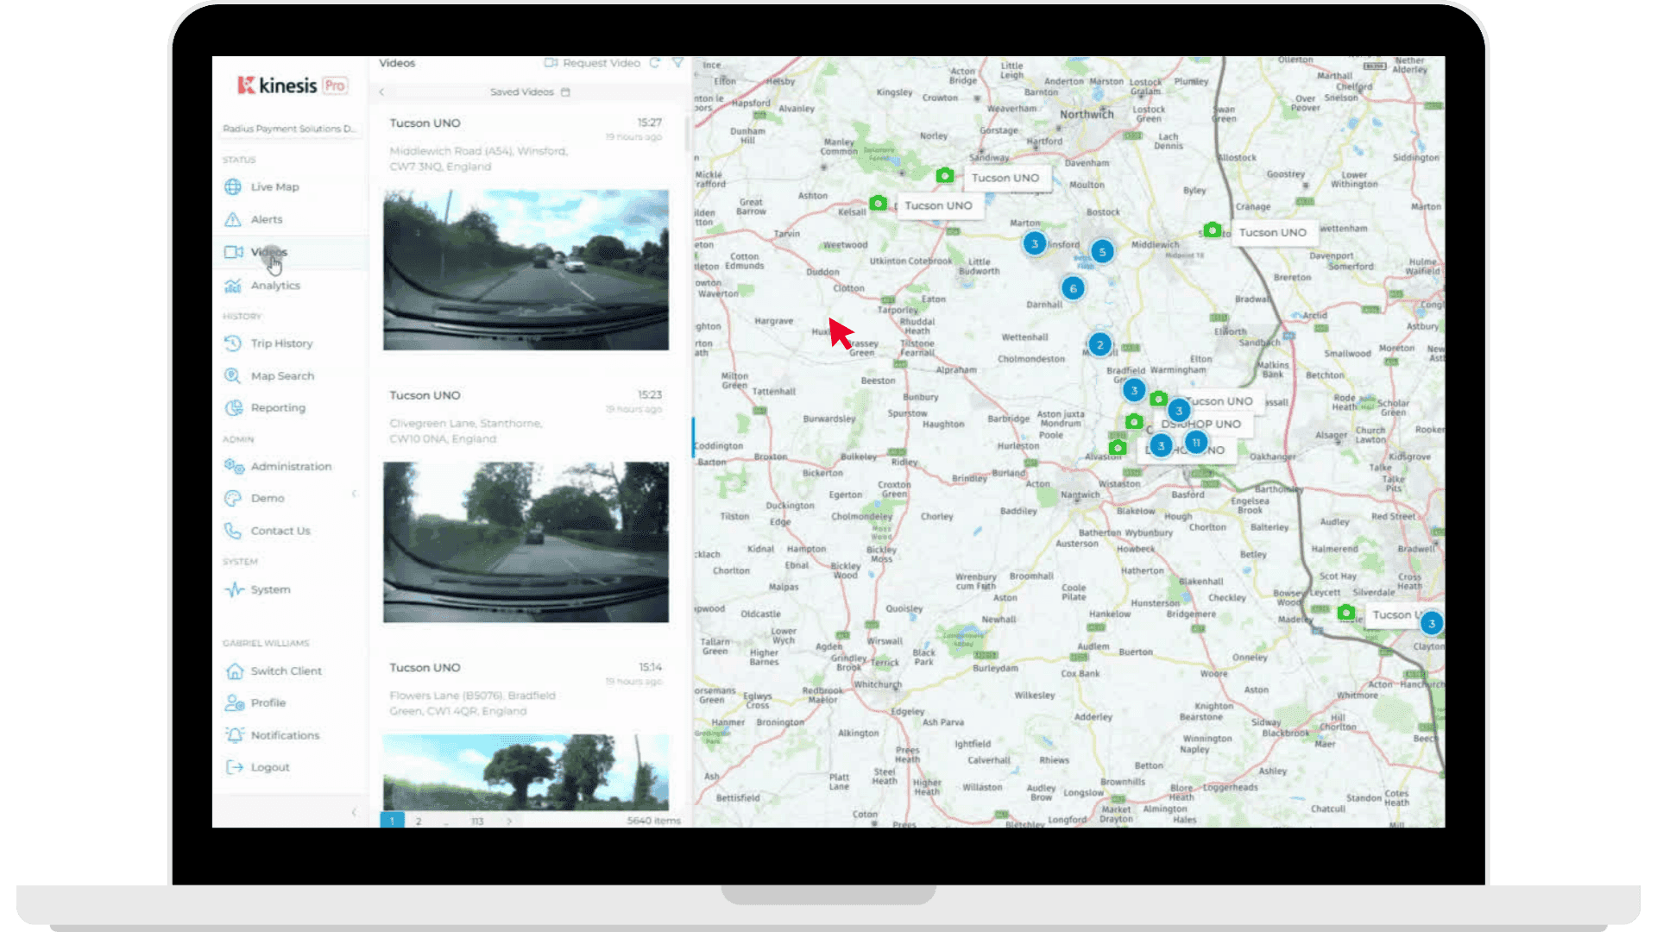Image resolution: width=1657 pixels, height=932 pixels.
Task: Click the Logout link
Action: [269, 768]
